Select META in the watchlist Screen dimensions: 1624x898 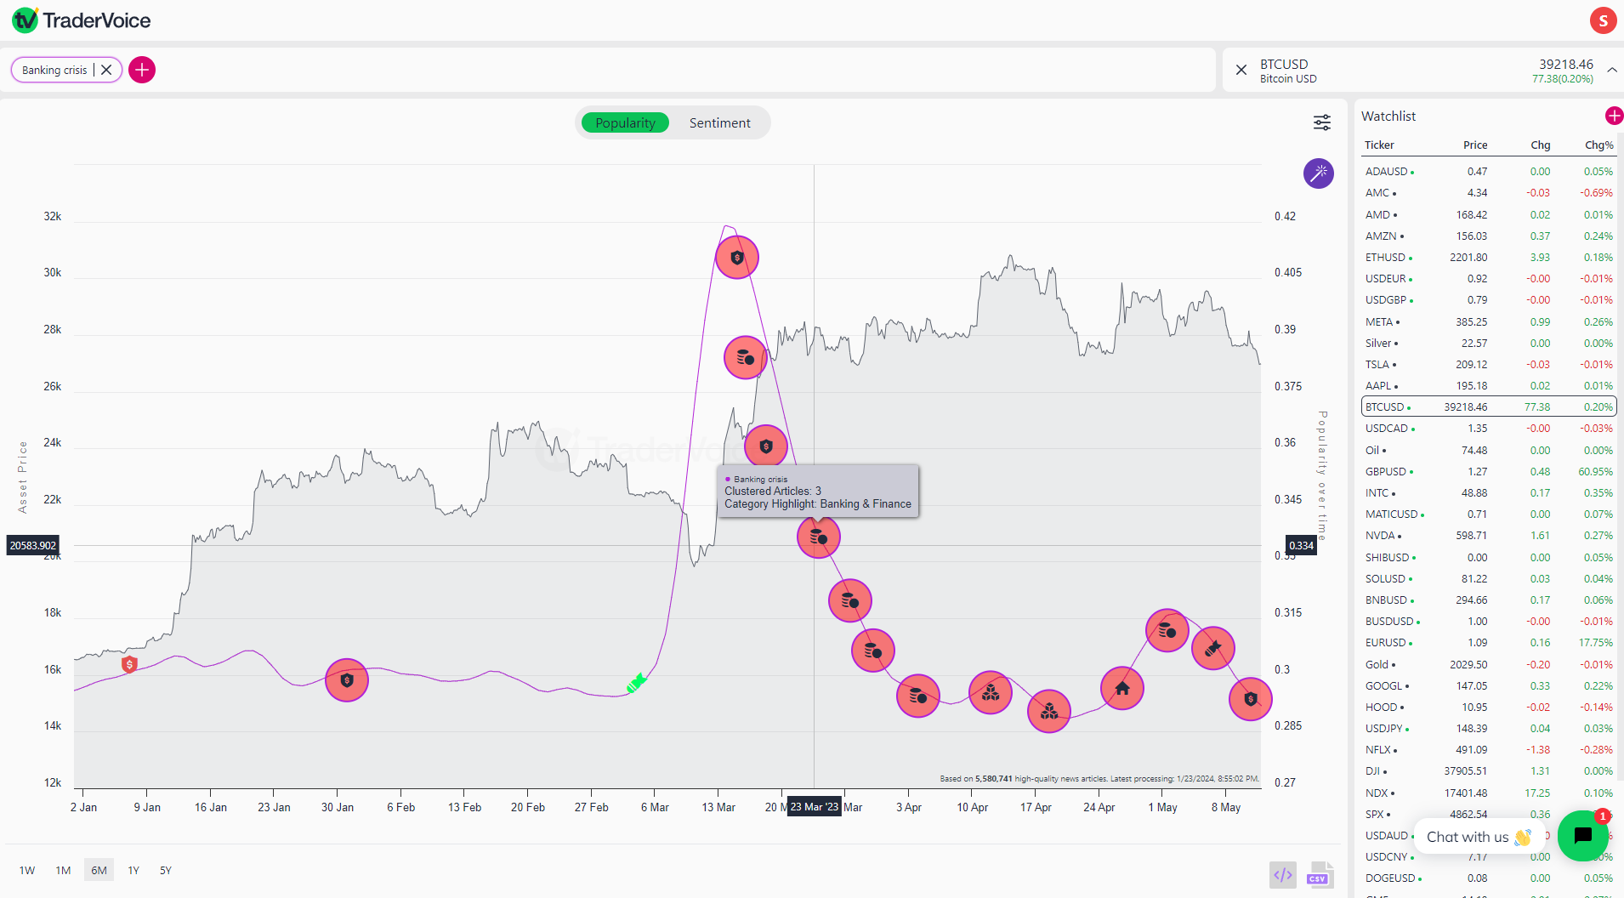click(1489, 321)
